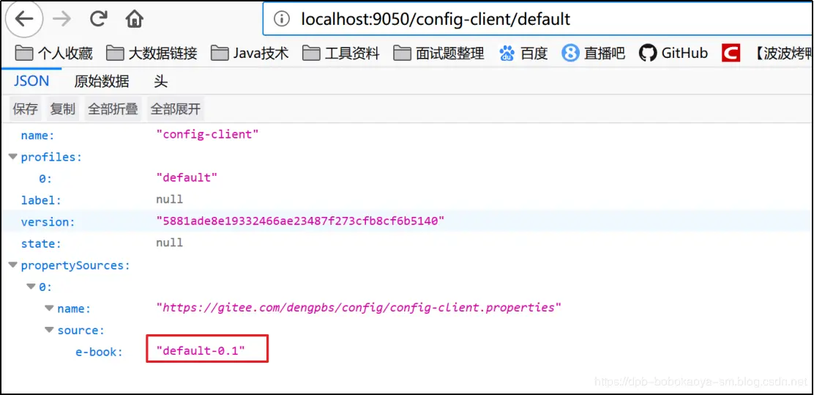Click the forward navigation arrow

pos(61,19)
